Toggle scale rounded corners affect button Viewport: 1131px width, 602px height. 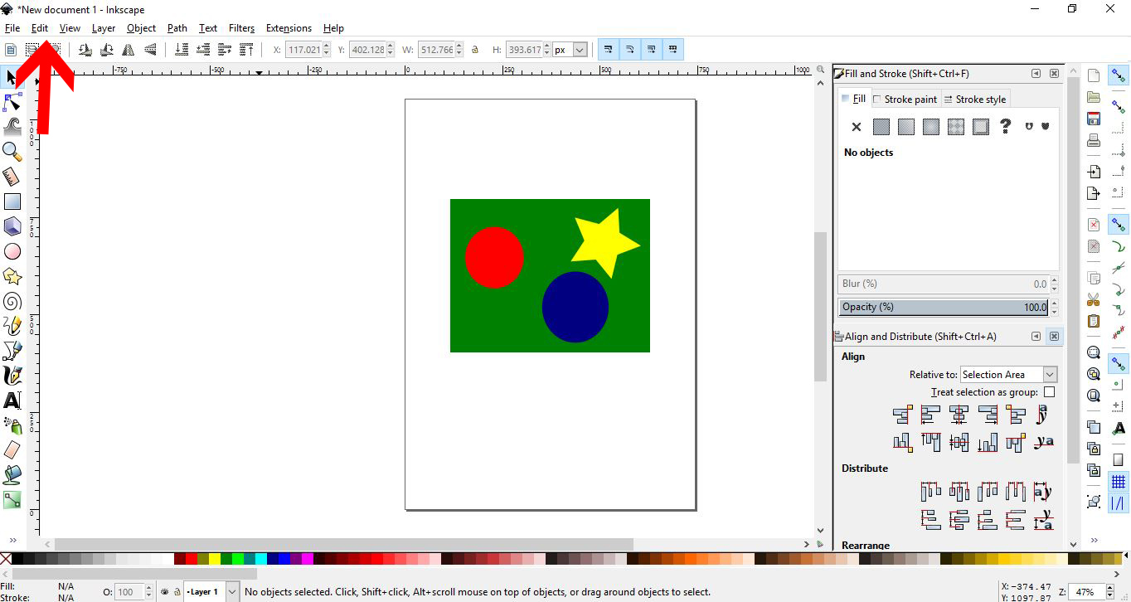(x=630, y=50)
